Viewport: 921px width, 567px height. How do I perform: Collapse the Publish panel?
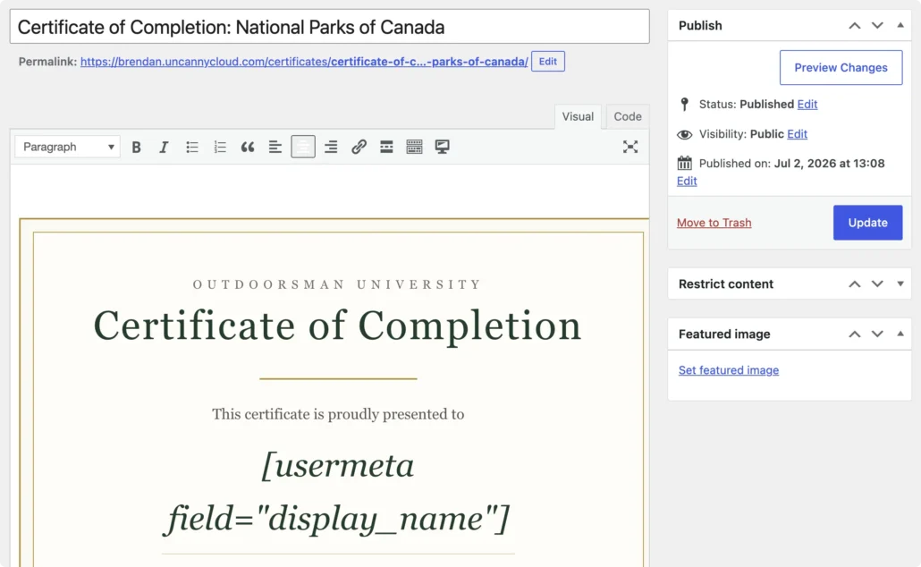coord(900,25)
